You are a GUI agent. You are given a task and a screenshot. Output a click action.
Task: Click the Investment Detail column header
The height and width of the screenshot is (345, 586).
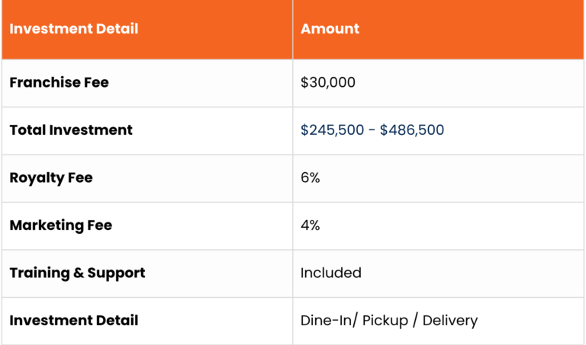[73, 29]
